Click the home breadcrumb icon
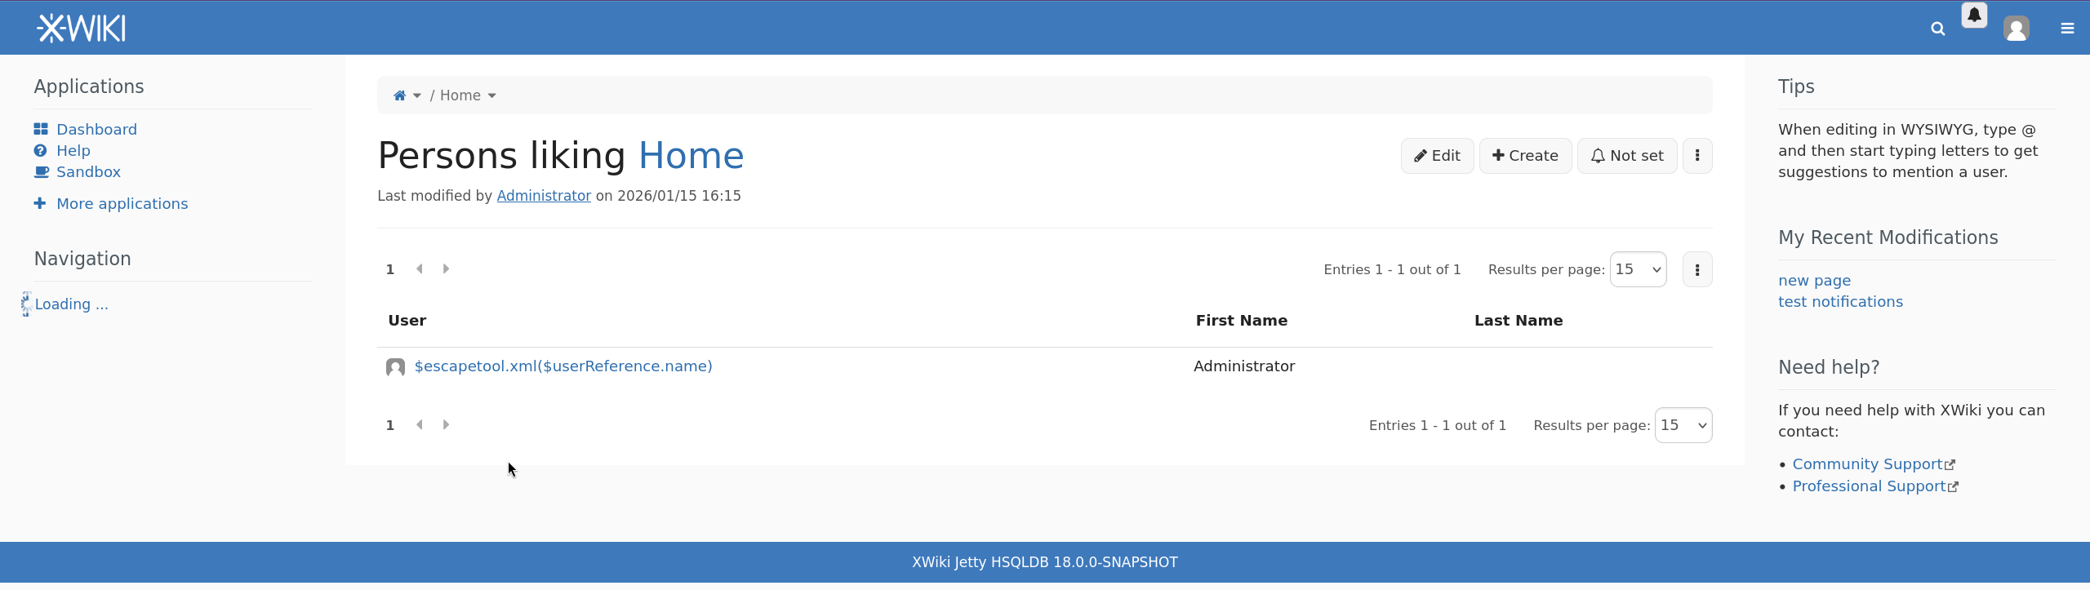The image size is (2090, 590). coord(399,95)
